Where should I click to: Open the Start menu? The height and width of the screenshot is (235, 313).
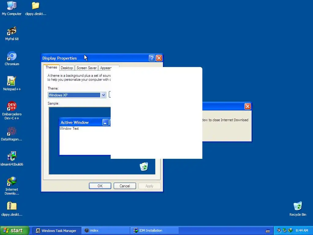pyautogui.click(x=14, y=230)
